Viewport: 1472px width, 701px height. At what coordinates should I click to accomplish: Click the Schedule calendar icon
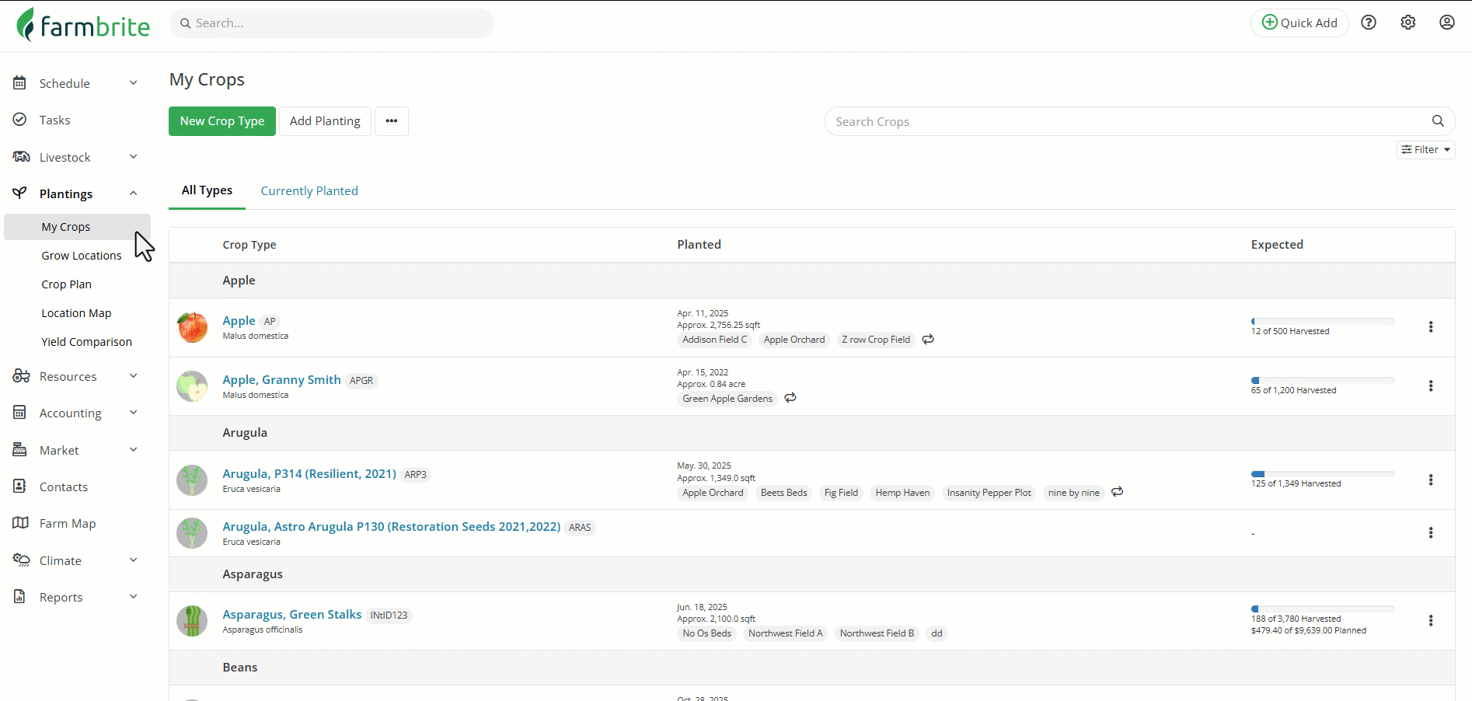point(20,83)
